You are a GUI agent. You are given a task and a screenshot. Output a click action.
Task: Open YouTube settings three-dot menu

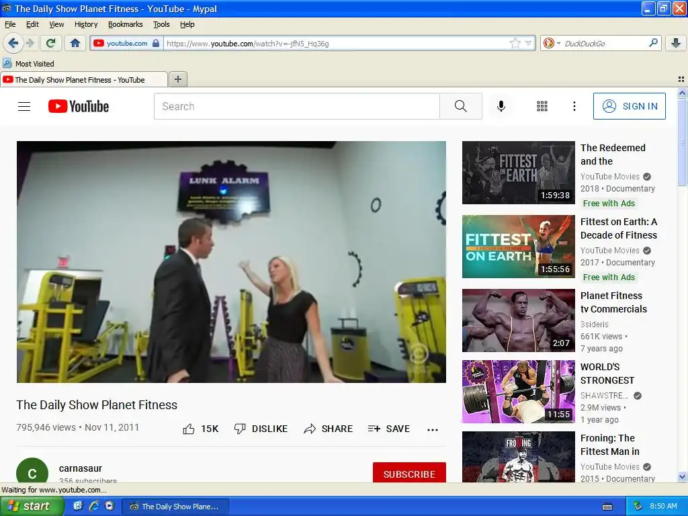[x=574, y=106]
